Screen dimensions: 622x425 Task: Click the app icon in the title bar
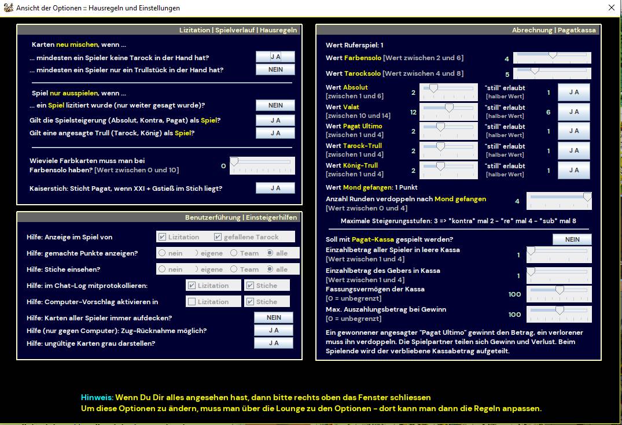coord(8,8)
